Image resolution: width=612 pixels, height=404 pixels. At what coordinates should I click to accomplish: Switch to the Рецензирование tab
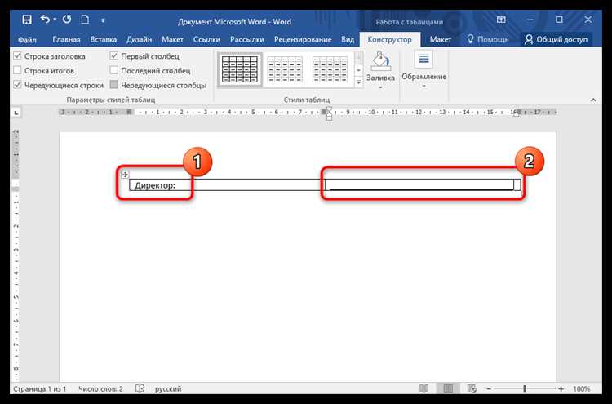click(303, 40)
